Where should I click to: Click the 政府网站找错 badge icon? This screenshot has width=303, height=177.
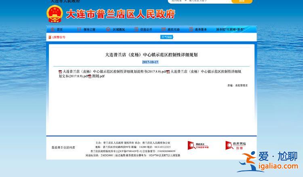(x=236, y=146)
